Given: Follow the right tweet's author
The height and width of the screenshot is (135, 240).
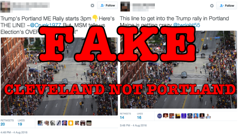Looking at the screenshot, I should 227,5.
